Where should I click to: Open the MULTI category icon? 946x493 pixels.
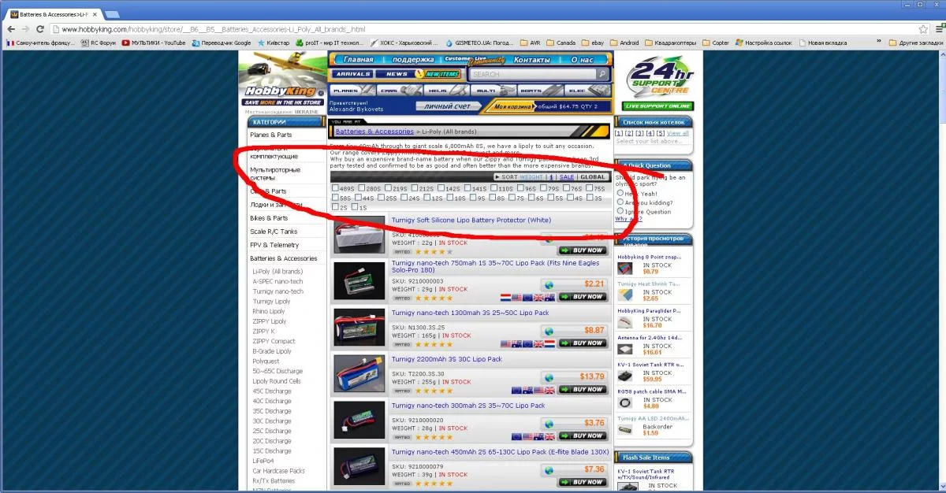(493, 91)
